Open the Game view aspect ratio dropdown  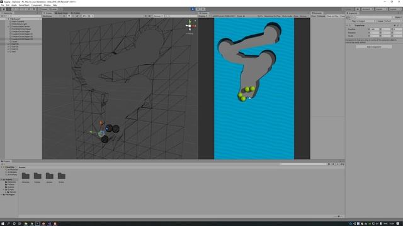click(222, 16)
